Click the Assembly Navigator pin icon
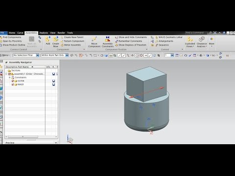Viewport: 235px width, 176px height. [x=7, y=62]
